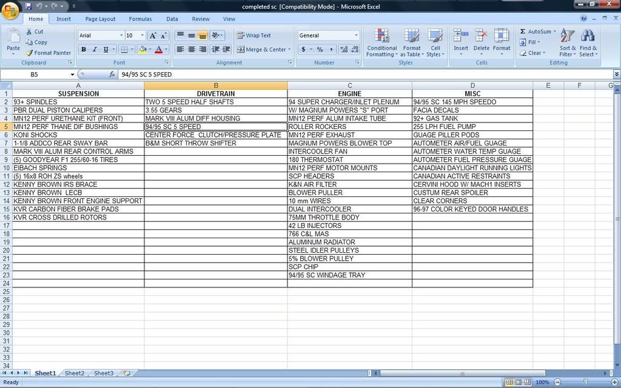Viewport: 621px width, 388px height.
Task: Open Format as Table gallery
Action: point(412,43)
